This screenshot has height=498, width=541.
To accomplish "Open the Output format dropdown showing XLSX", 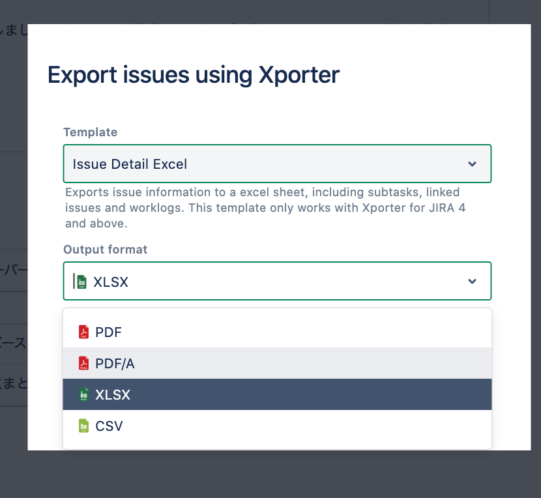I will [x=277, y=281].
